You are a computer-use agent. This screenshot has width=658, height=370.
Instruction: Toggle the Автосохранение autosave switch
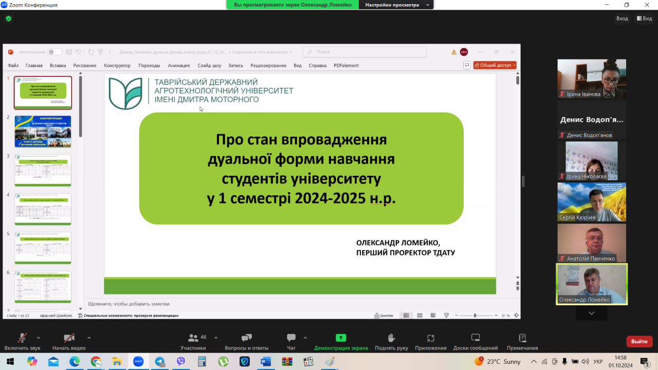point(55,52)
